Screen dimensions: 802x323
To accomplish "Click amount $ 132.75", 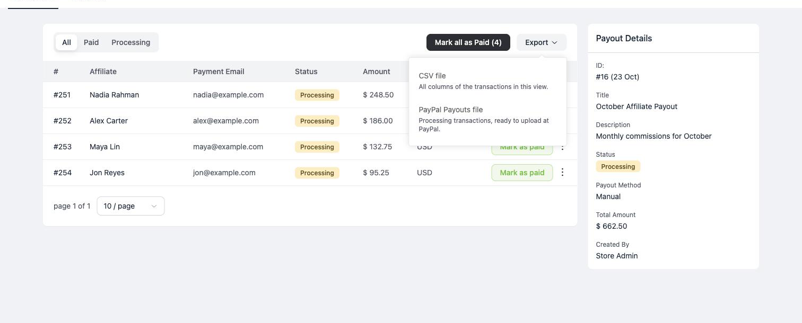I will 378,147.
